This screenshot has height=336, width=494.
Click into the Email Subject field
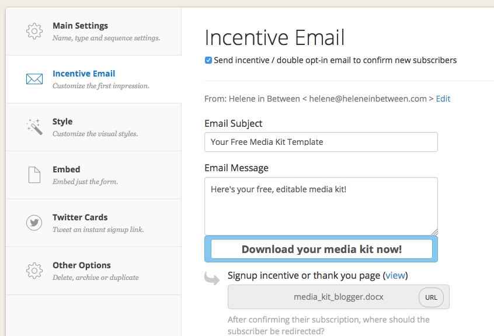point(321,142)
